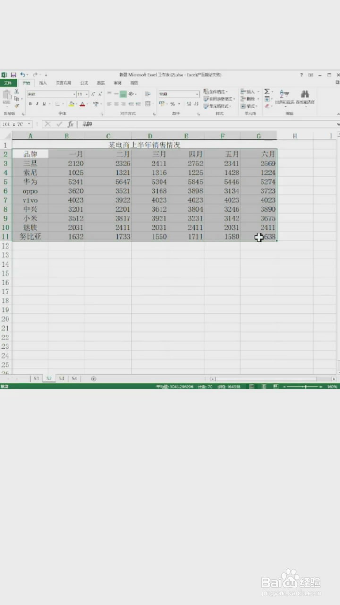Image resolution: width=340 pixels, height=605 pixels.
Task: Click the Redo arrow icon
Action: (x=35, y=75)
